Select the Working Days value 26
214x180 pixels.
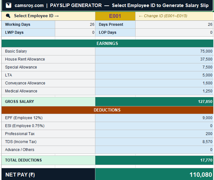pyautogui.click(x=75, y=25)
